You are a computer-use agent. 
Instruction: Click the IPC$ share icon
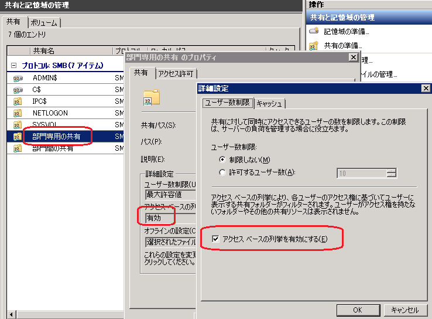pyautogui.click(x=18, y=101)
